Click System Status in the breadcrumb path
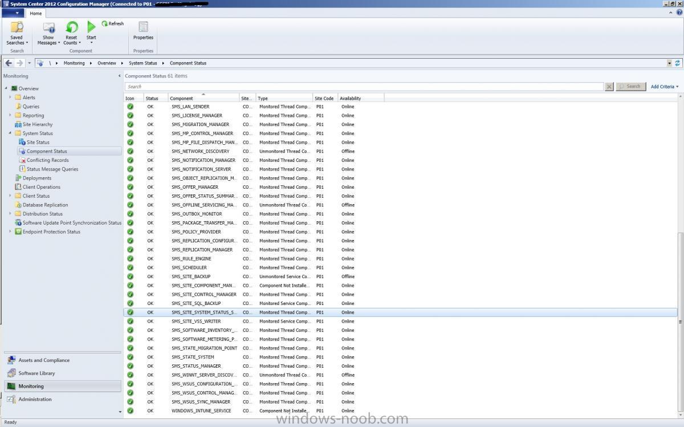This screenshot has height=427, width=684. tap(143, 63)
